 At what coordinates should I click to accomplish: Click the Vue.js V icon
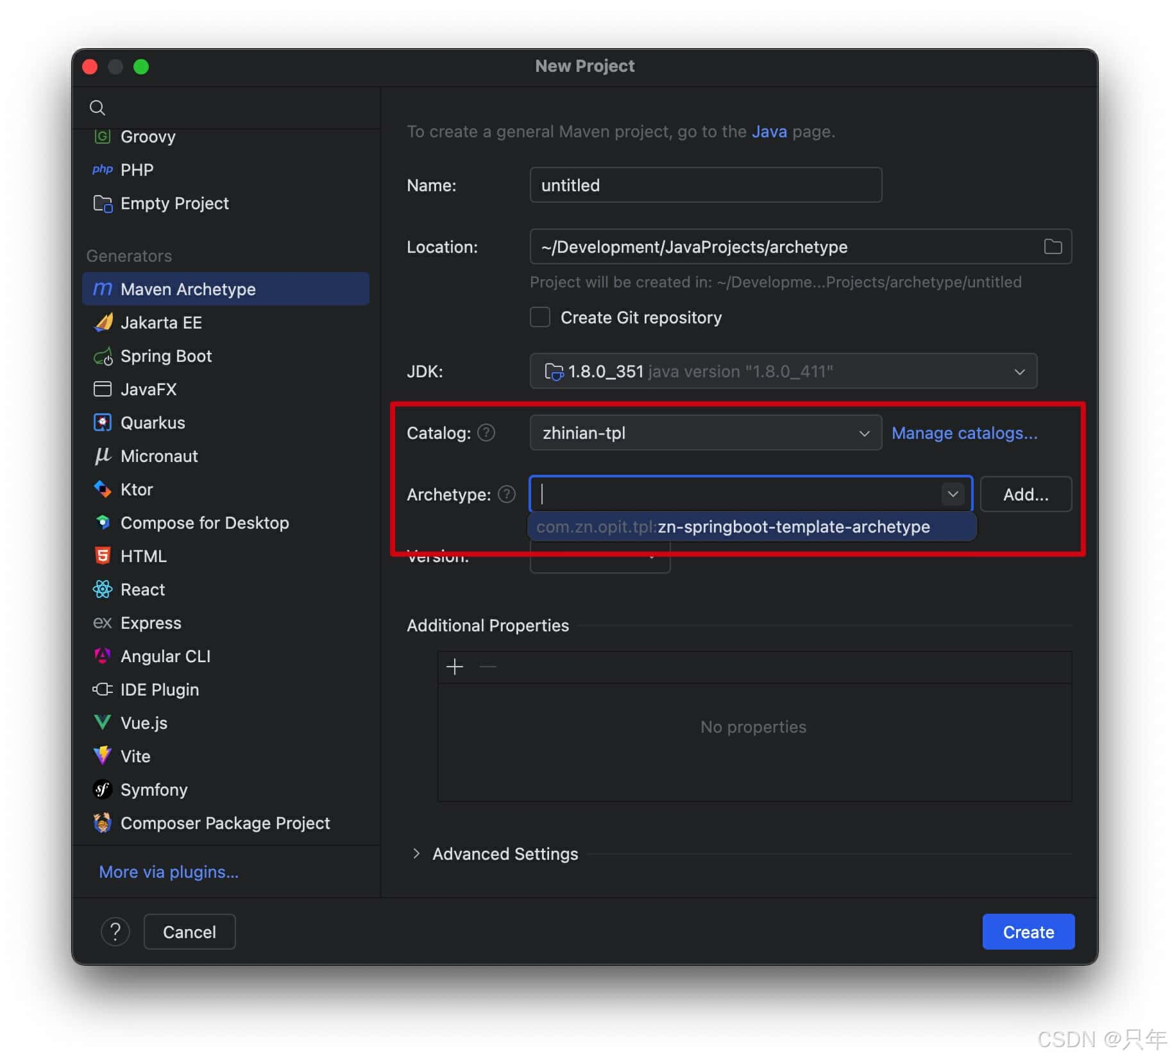(102, 722)
